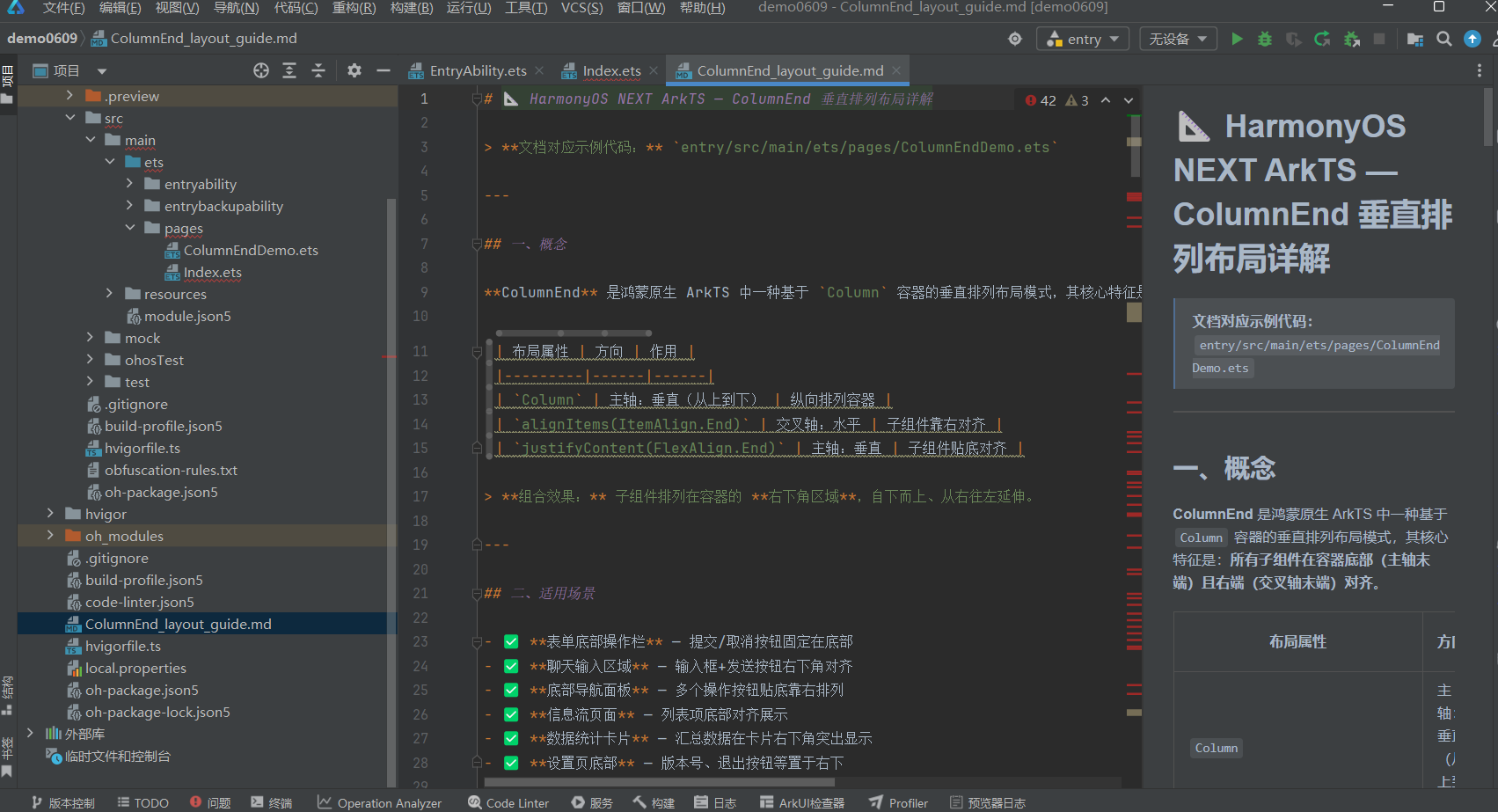Expand the hvigor folder
The height and width of the screenshot is (812, 1498).
pyautogui.click(x=50, y=513)
